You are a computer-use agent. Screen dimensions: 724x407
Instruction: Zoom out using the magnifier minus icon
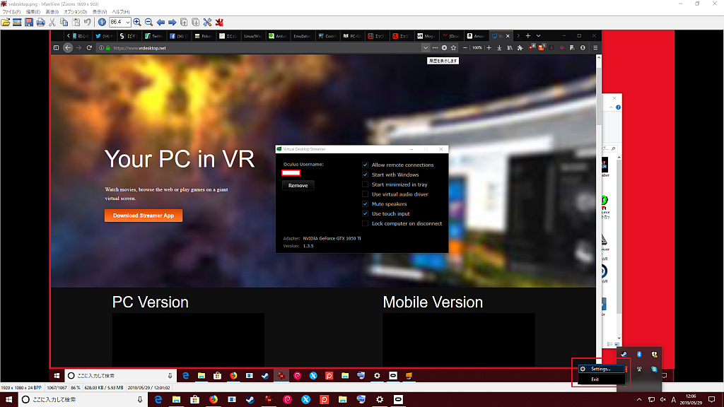pyautogui.click(x=148, y=22)
